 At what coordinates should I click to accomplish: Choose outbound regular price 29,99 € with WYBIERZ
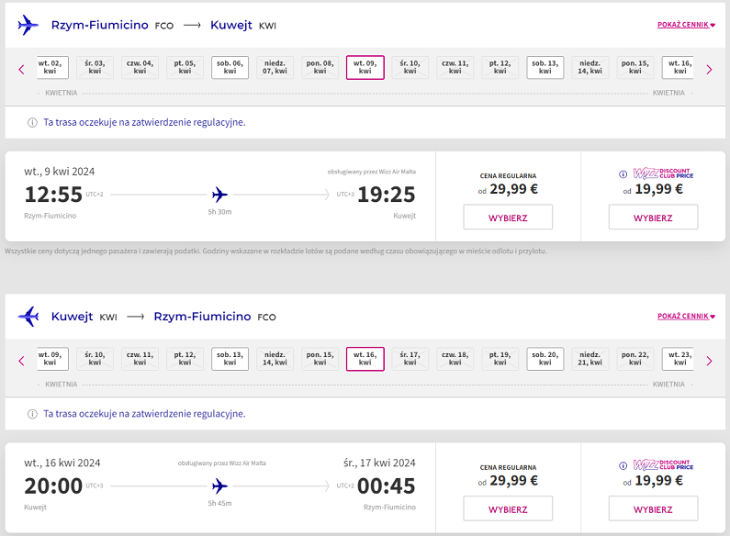508,218
